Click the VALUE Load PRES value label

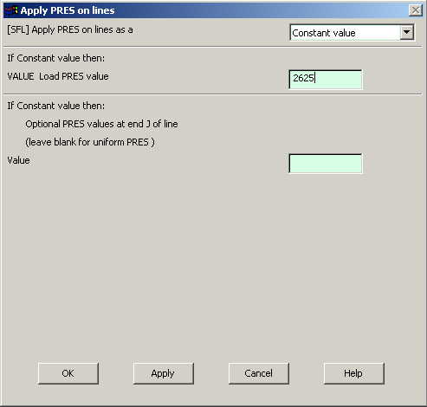pos(58,76)
